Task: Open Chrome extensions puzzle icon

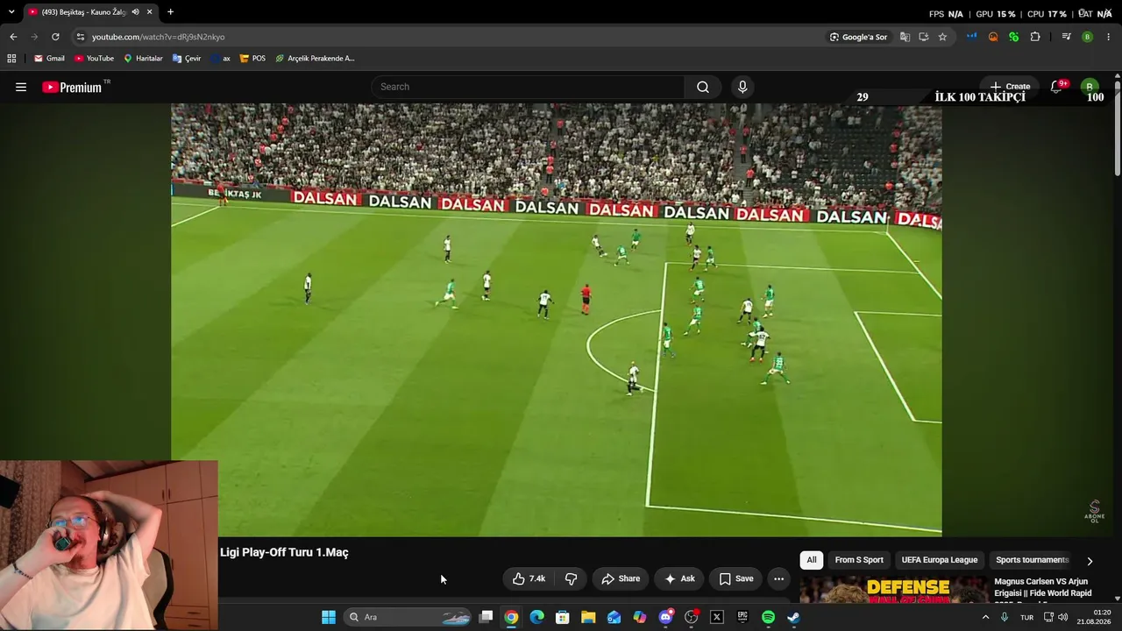Action: 1035,37
